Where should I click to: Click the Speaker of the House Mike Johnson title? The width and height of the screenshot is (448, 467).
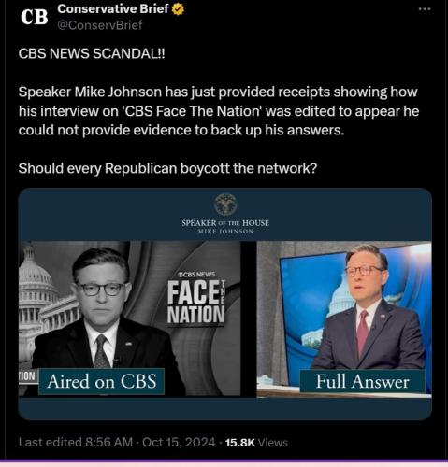(225, 226)
